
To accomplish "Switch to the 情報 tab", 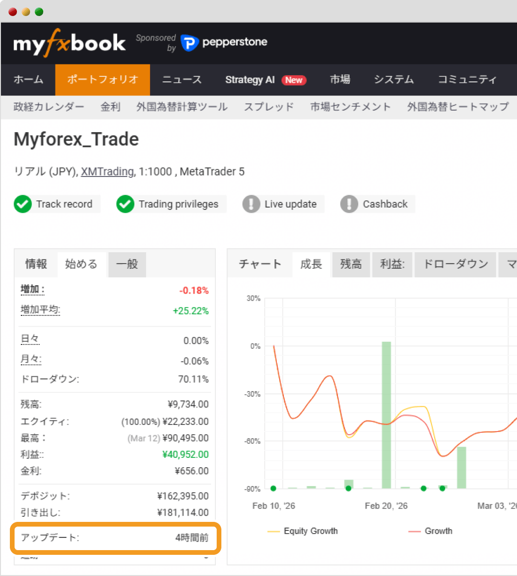I will pos(36,264).
